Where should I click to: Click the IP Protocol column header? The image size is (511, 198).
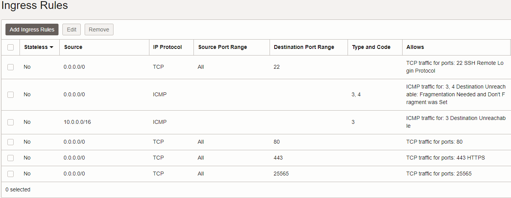pos(167,47)
